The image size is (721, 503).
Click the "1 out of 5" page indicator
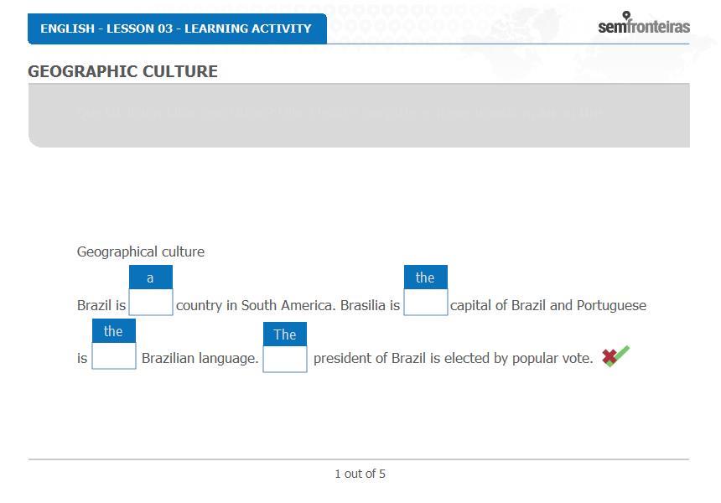pos(360,474)
